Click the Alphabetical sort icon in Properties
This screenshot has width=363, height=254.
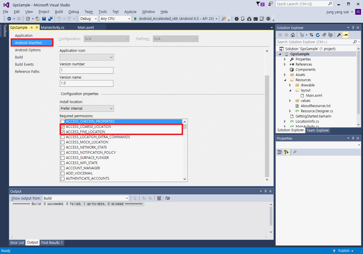pos(286,152)
